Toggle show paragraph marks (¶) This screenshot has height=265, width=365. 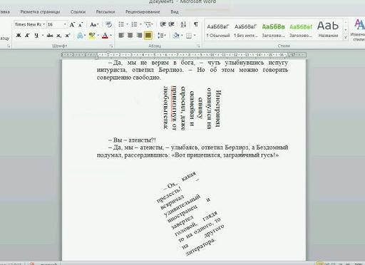pos(196,24)
